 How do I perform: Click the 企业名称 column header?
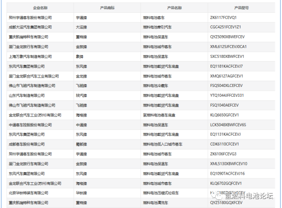[38, 8]
